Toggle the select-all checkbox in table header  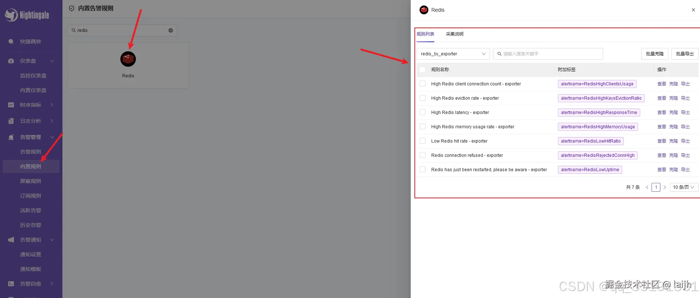coord(422,70)
